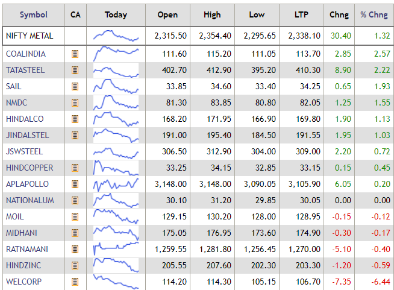Viewport: 394px width, 290px height.
Task: Open the HINDZINC symbol link
Action: click(x=23, y=265)
